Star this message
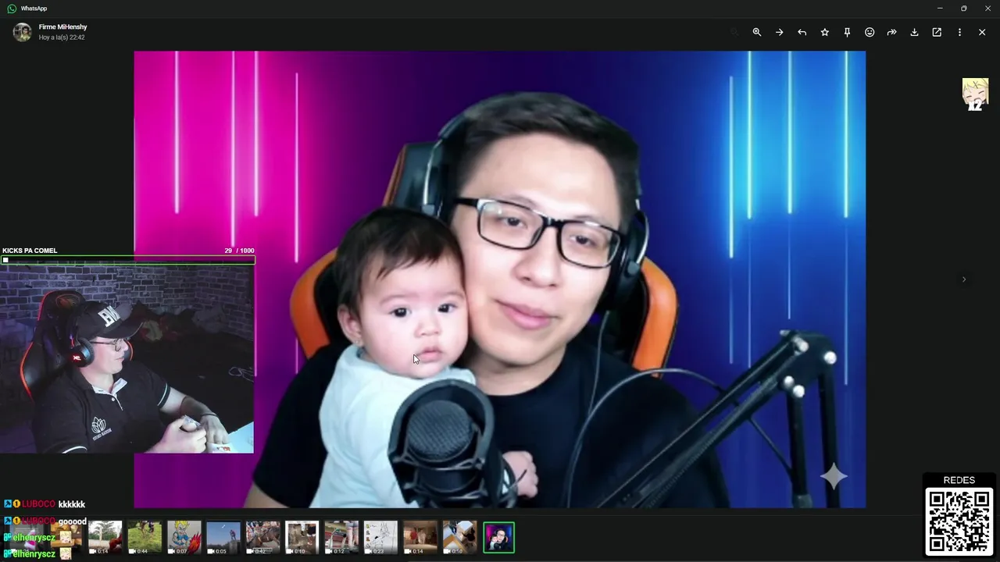 pos(824,32)
